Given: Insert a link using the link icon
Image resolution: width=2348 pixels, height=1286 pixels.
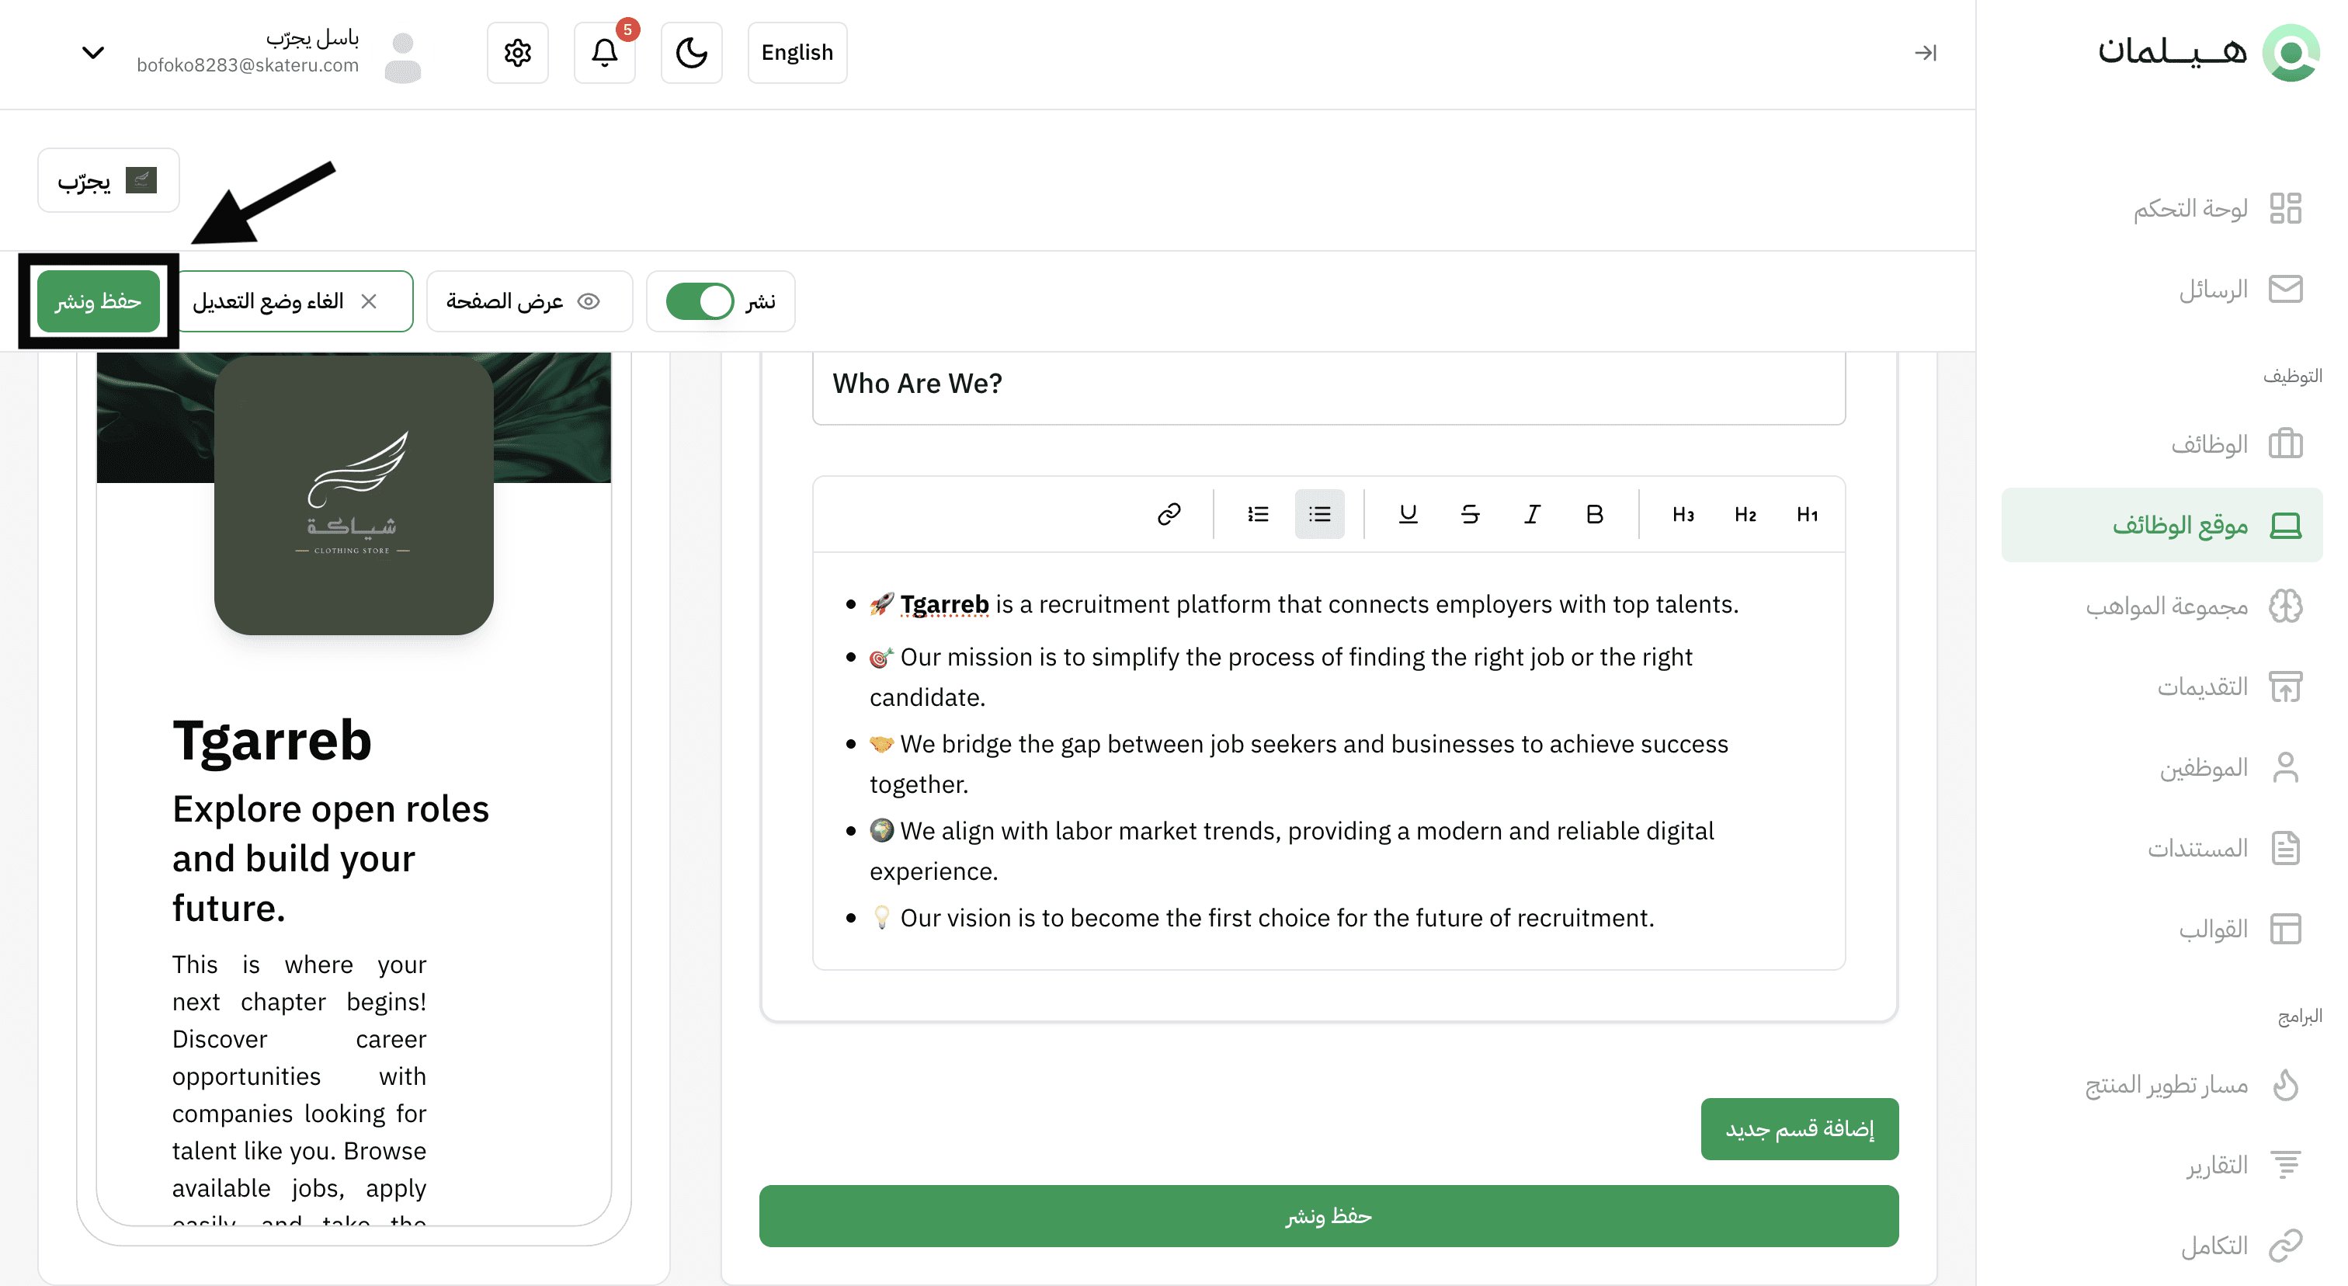Looking at the screenshot, I should 1169,514.
